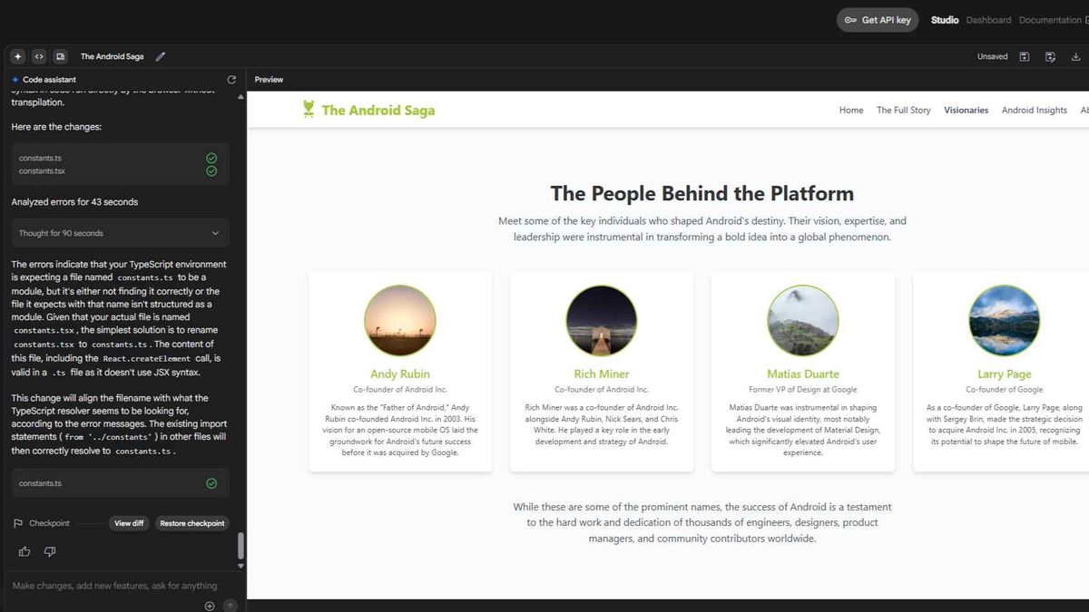The height and width of the screenshot is (612, 1089).
Task: Click the constants.tsx file row
Action: coord(121,170)
